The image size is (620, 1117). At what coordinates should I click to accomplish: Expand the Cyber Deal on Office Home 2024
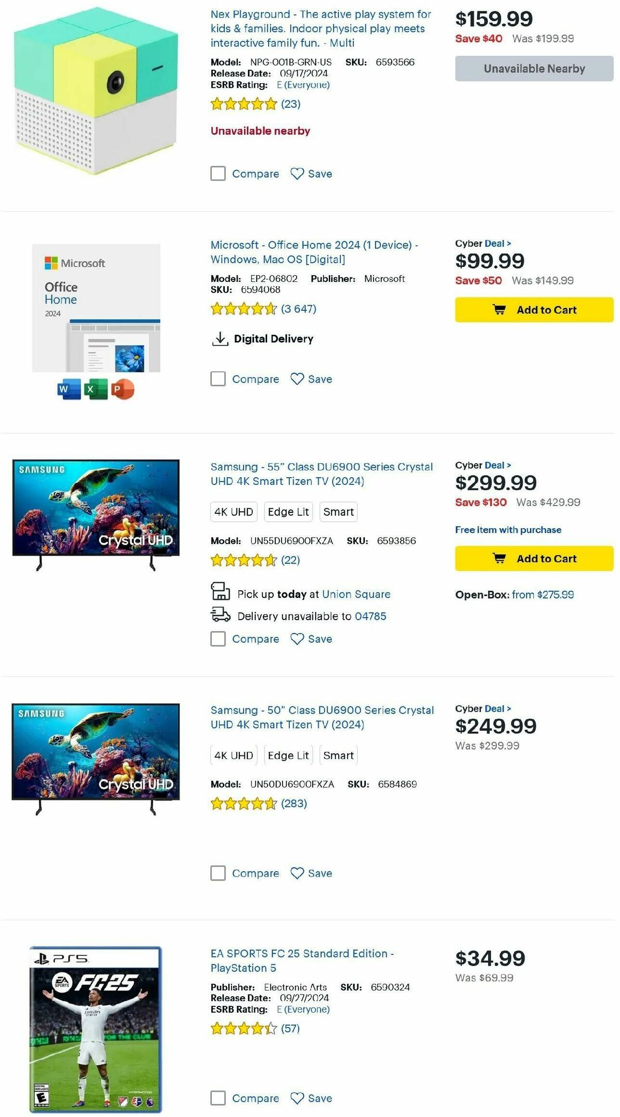[497, 243]
